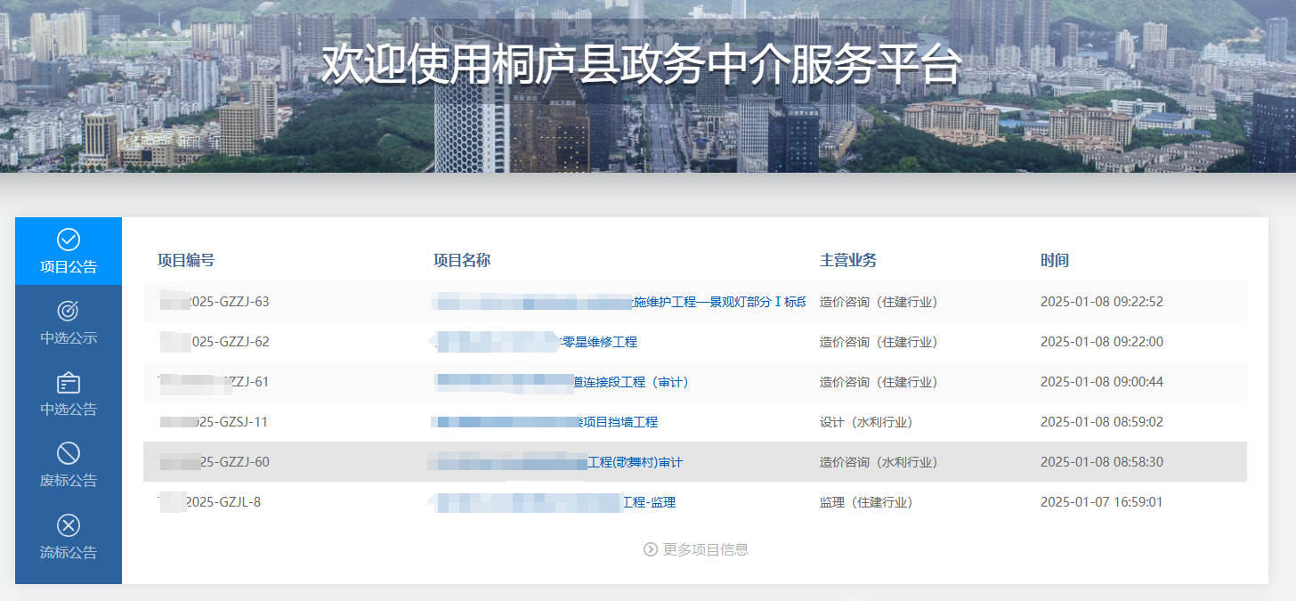Click the 项目编号 column header
This screenshot has width=1296, height=601.
click(185, 259)
